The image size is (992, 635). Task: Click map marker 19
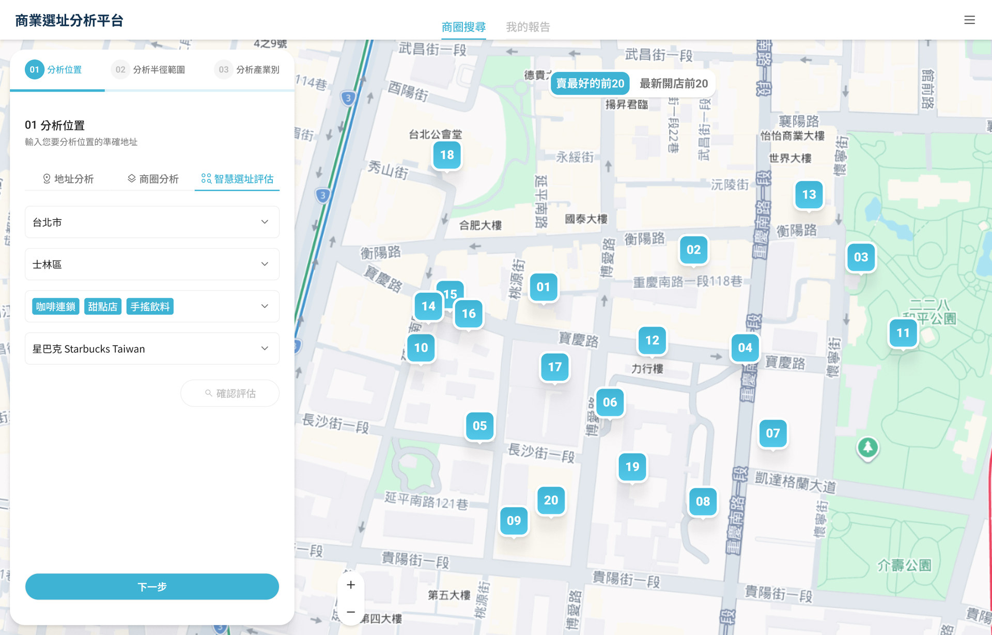coord(632,467)
